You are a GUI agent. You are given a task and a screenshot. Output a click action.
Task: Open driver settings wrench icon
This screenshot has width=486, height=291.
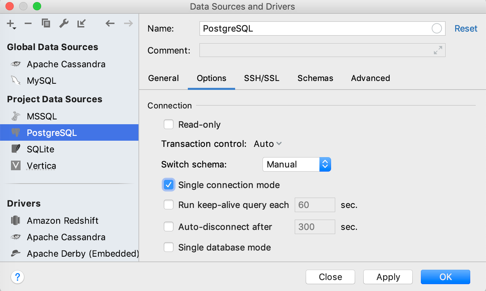(x=64, y=23)
